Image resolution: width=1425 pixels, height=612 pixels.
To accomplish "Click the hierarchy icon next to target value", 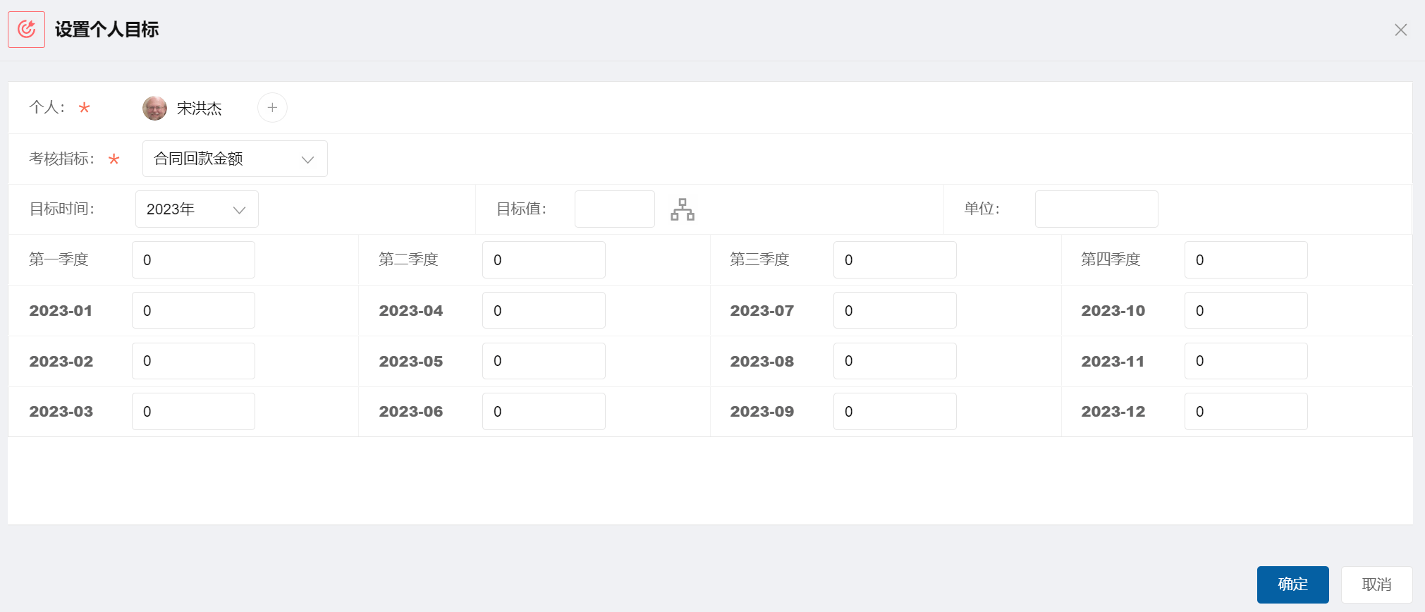I will click(682, 209).
